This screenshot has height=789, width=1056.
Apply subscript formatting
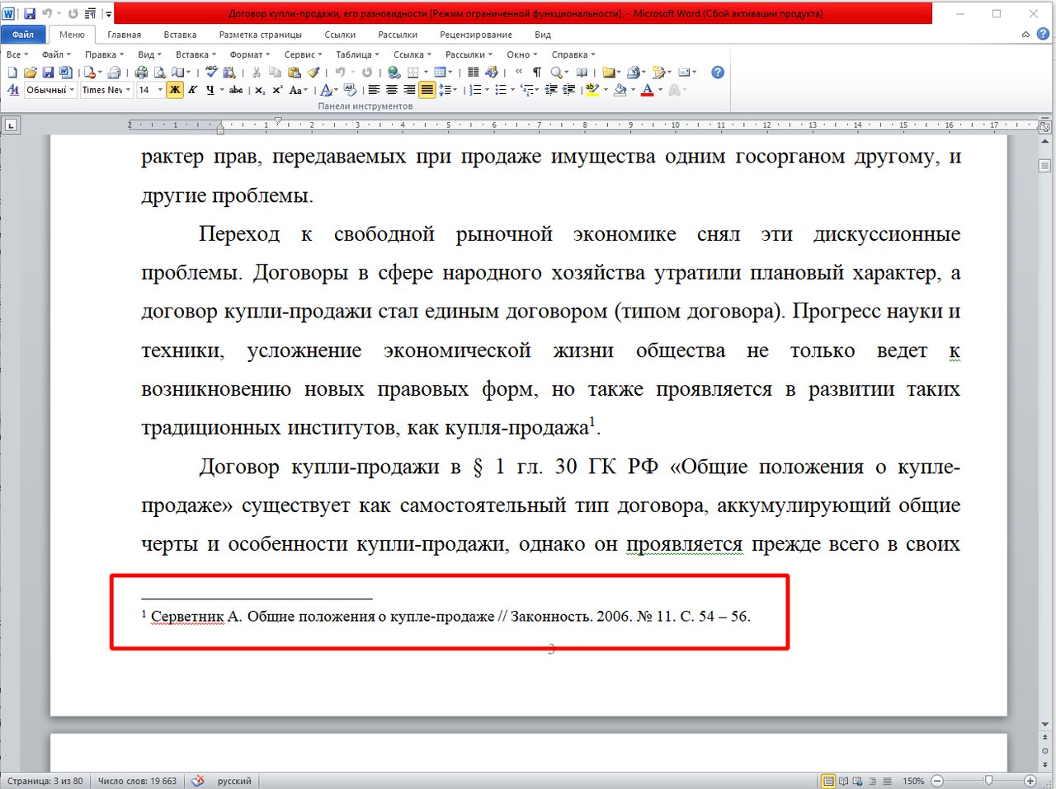tap(260, 90)
